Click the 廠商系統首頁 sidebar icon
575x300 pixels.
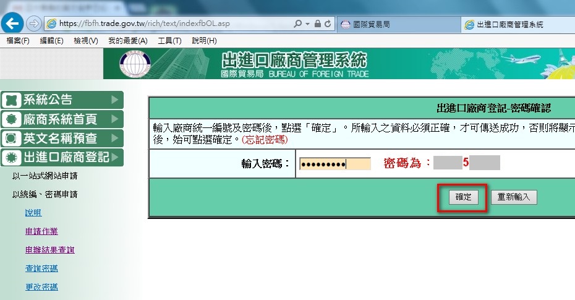11,119
